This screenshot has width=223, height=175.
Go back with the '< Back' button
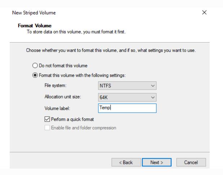pyautogui.click(x=125, y=162)
